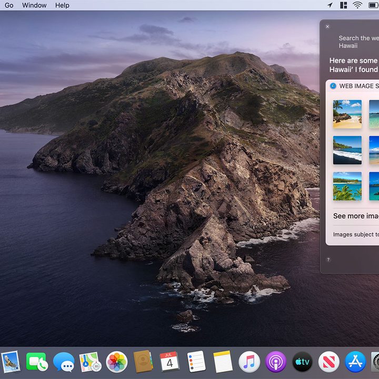Image resolution: width=379 pixels, height=379 pixels.
Task: Click the Images subject to copyright note
Action: click(356, 234)
